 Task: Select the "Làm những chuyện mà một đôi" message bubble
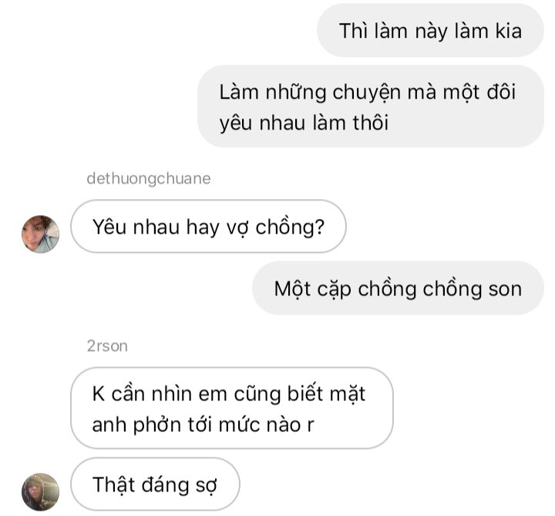(371, 106)
